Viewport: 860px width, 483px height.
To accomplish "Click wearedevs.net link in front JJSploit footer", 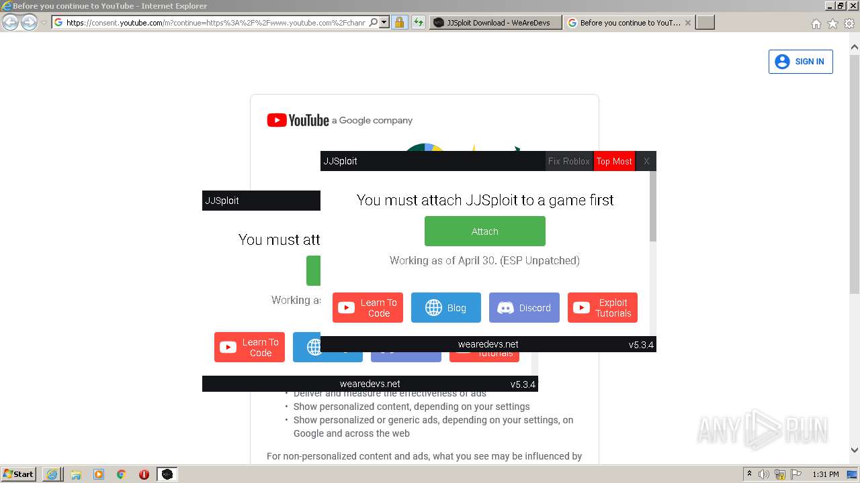I will tap(488, 344).
